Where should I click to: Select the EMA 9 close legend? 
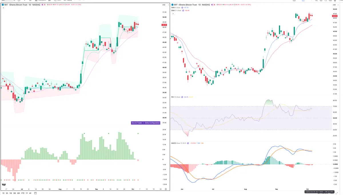click(x=176, y=7)
